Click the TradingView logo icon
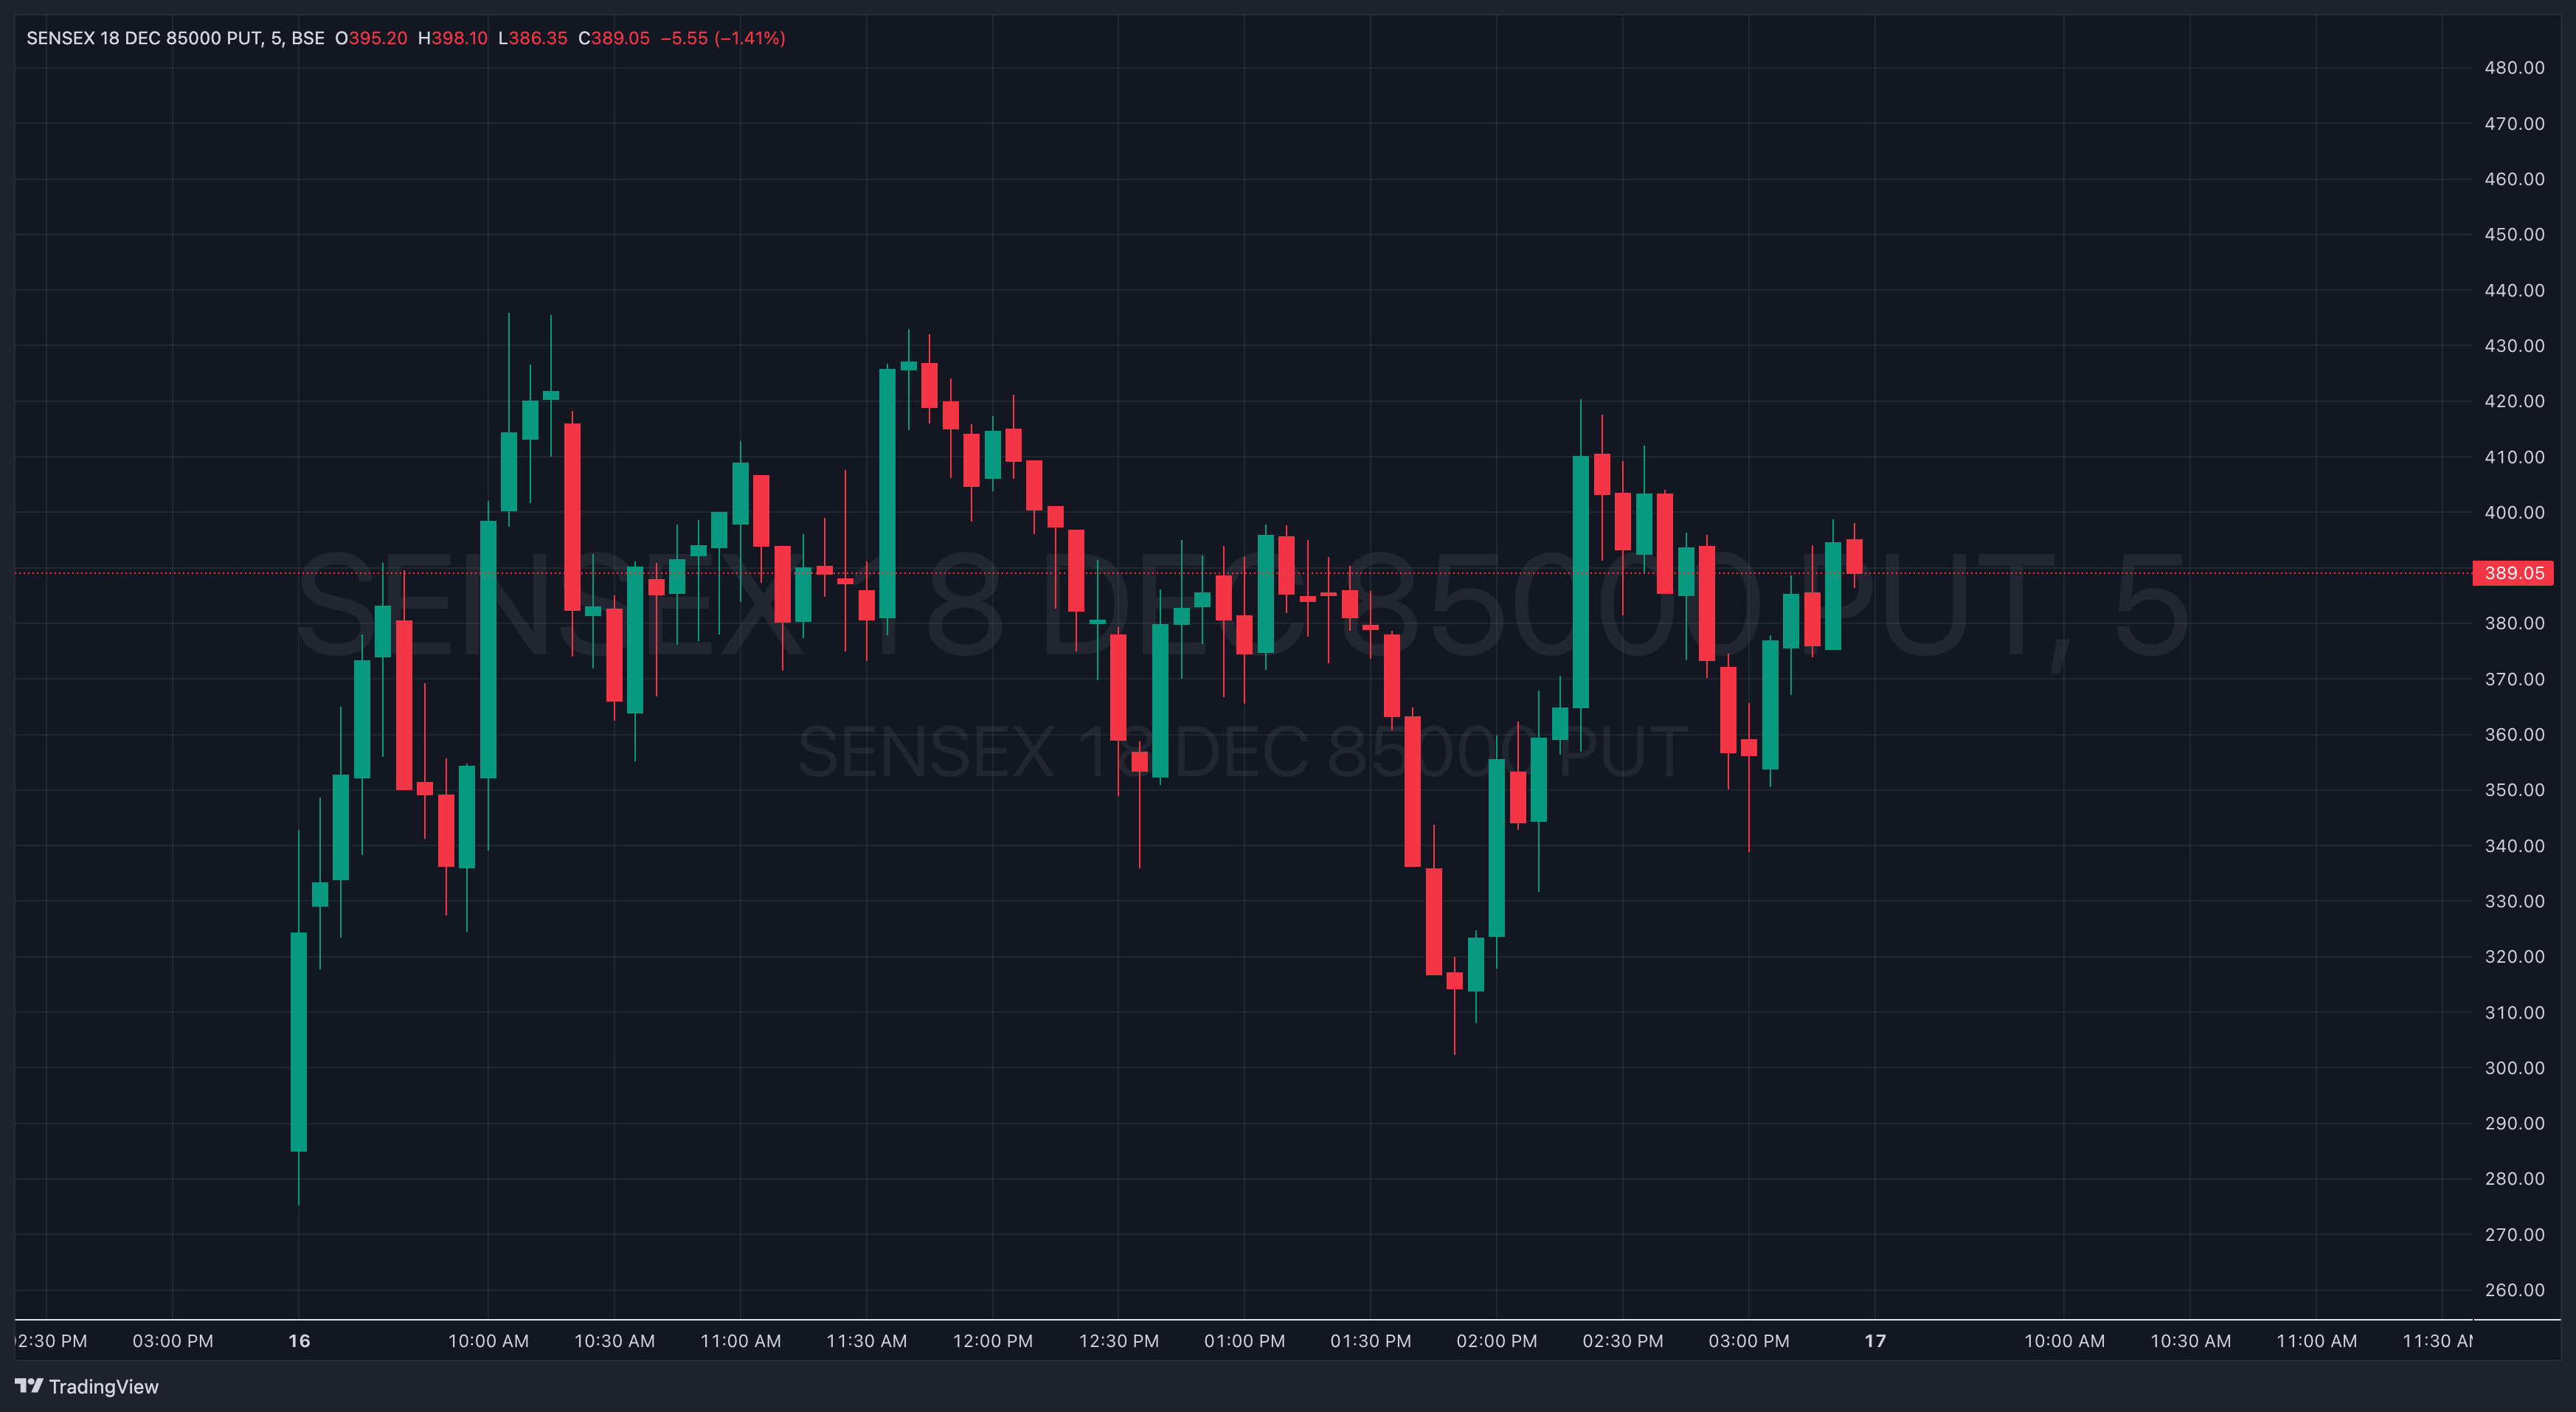Viewport: 2576px width, 1412px height. (x=29, y=1386)
